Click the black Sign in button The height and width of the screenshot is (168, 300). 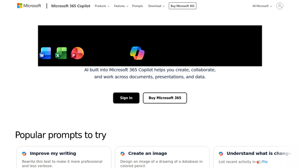tap(126, 98)
